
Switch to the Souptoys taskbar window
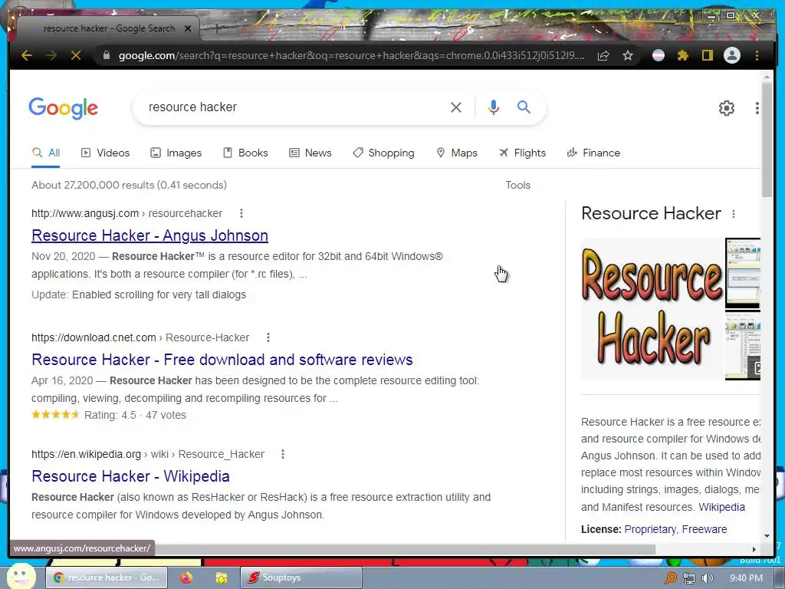point(301,577)
